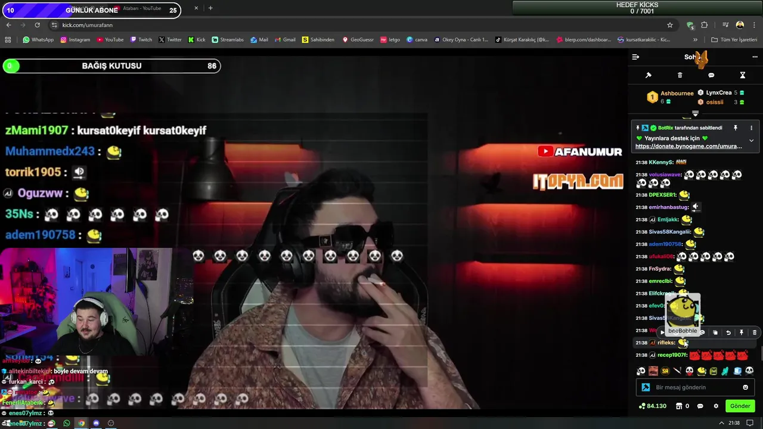Image resolution: width=763 pixels, height=429 pixels.
Task: Open GeoGuessr bookmark
Action: pyautogui.click(x=358, y=40)
